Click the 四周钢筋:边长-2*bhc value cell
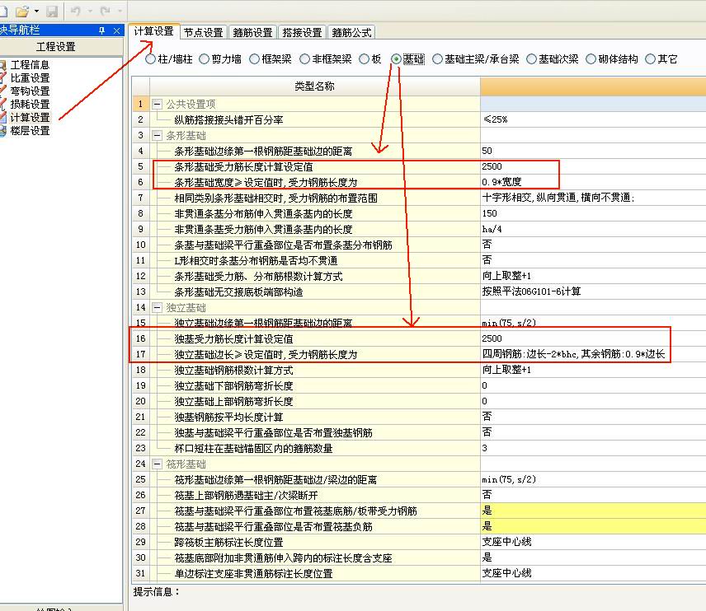The height and width of the screenshot is (611, 706). point(593,354)
